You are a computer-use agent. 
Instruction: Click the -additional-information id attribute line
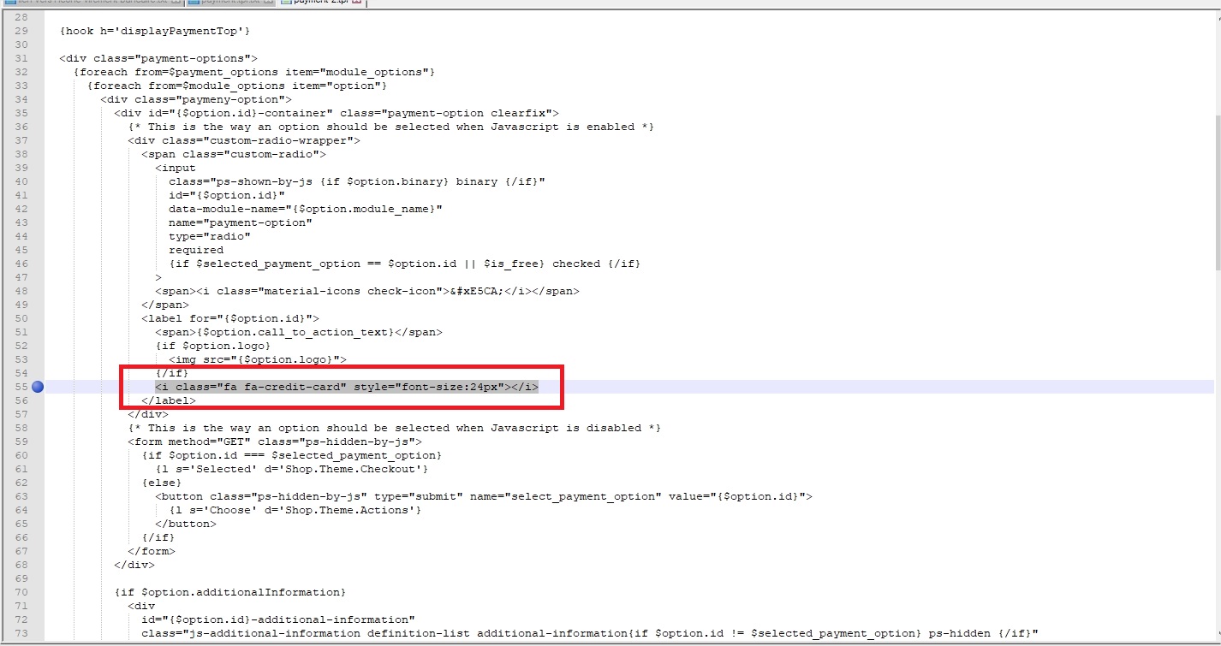tap(278, 619)
